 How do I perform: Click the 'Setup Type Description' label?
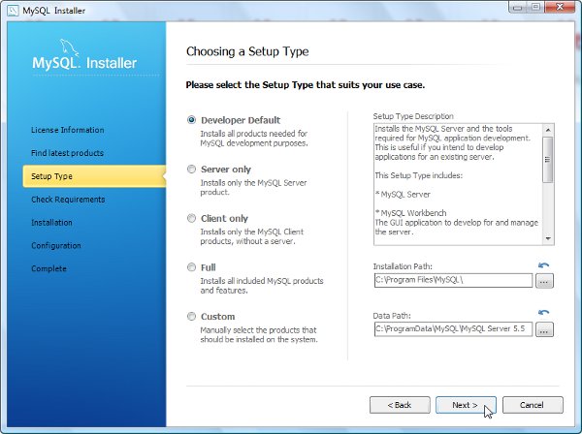coord(413,116)
